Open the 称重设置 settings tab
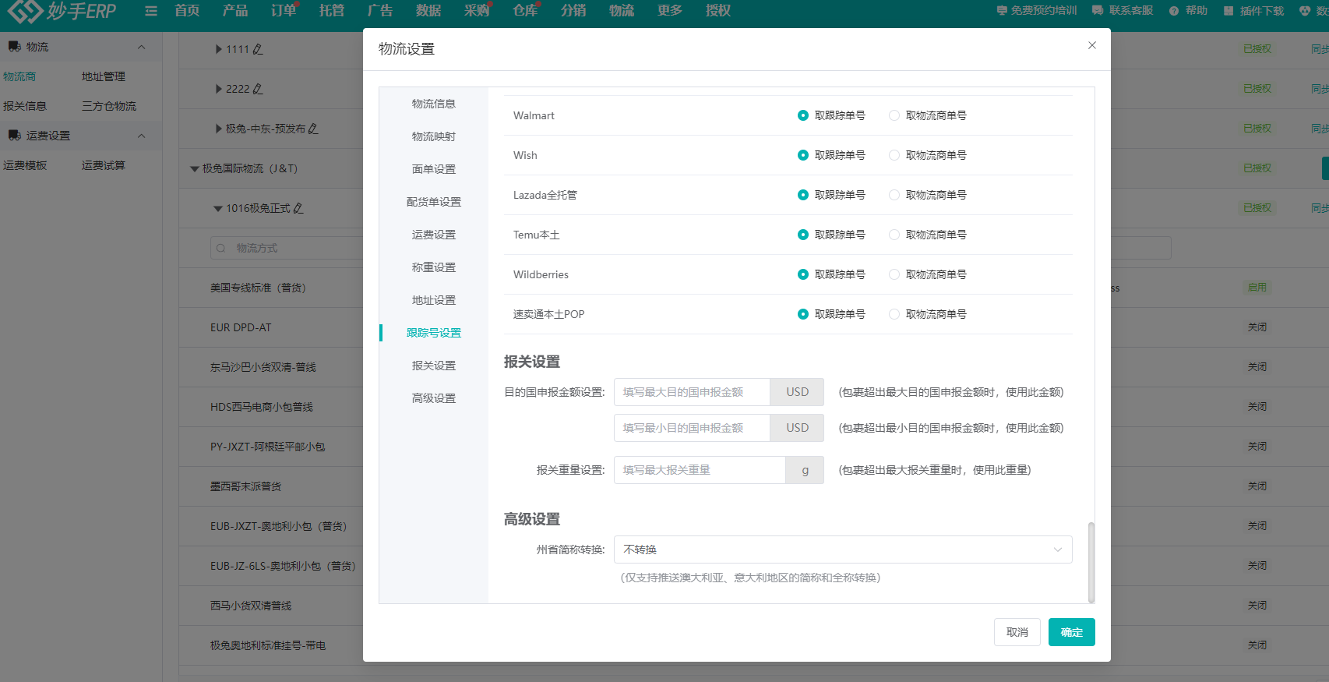This screenshot has height=682, width=1329. pos(434,267)
